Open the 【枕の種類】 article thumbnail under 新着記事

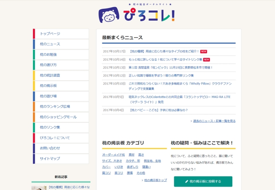click(39, 188)
